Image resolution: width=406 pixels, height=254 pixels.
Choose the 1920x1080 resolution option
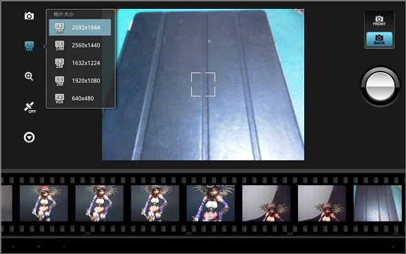point(80,81)
